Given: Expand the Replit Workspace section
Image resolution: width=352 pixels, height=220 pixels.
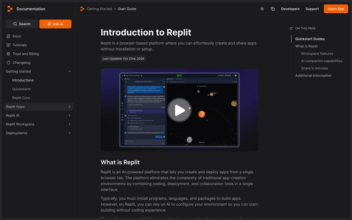Looking at the screenshot, I should tap(69, 124).
